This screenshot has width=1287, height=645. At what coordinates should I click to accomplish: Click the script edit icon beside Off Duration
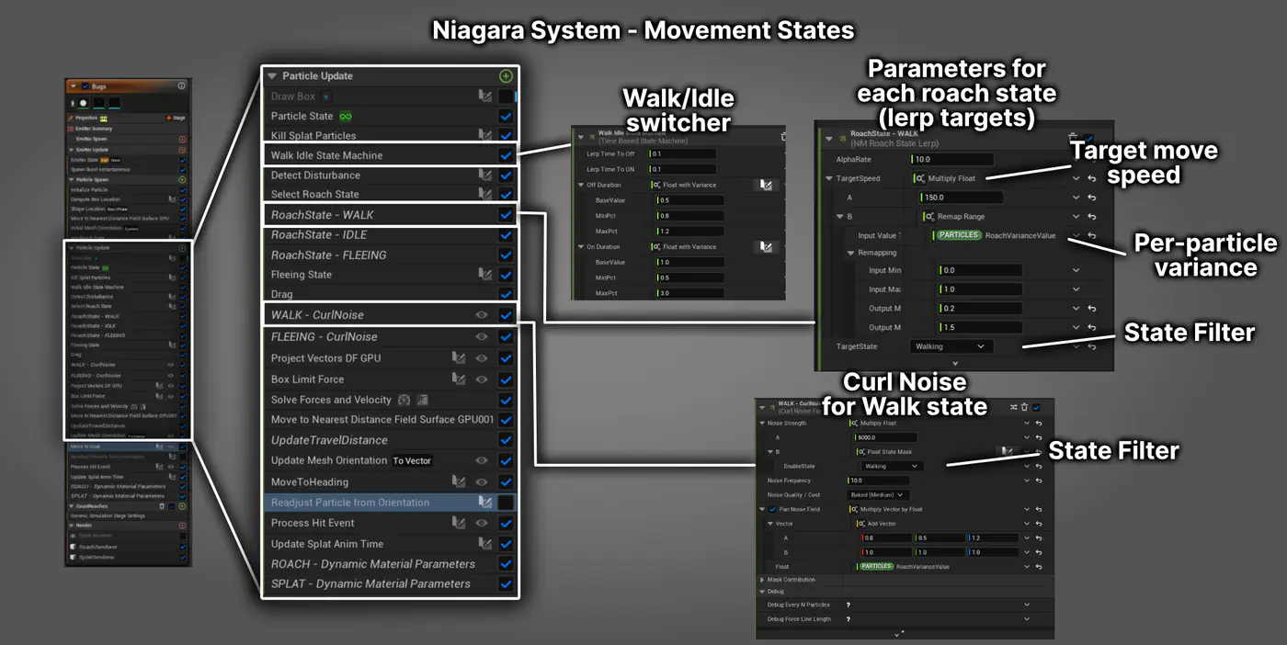[766, 185]
